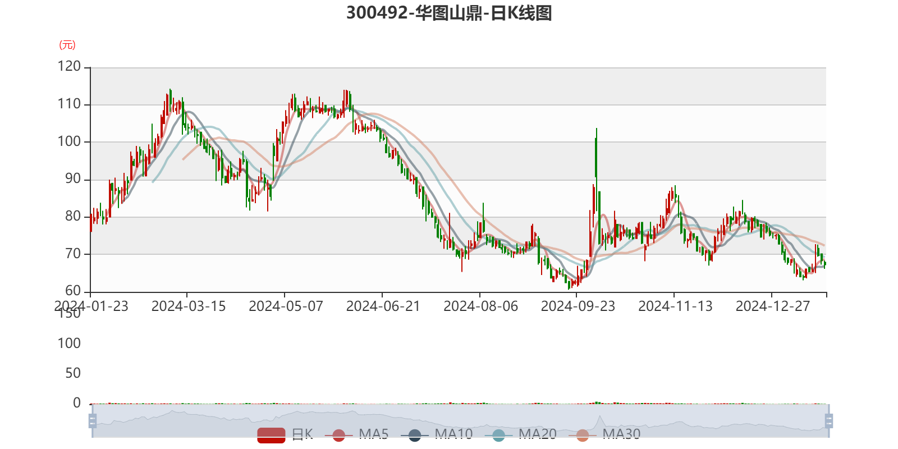
Task: Click the left handle of the zoom slider
Action: tap(93, 421)
